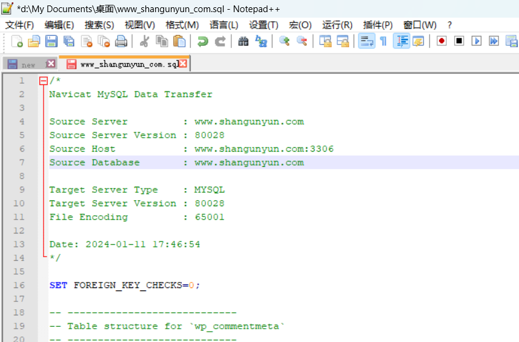Open the 文件(F) file menu
Viewport: 519px width, 342px height.
point(19,25)
